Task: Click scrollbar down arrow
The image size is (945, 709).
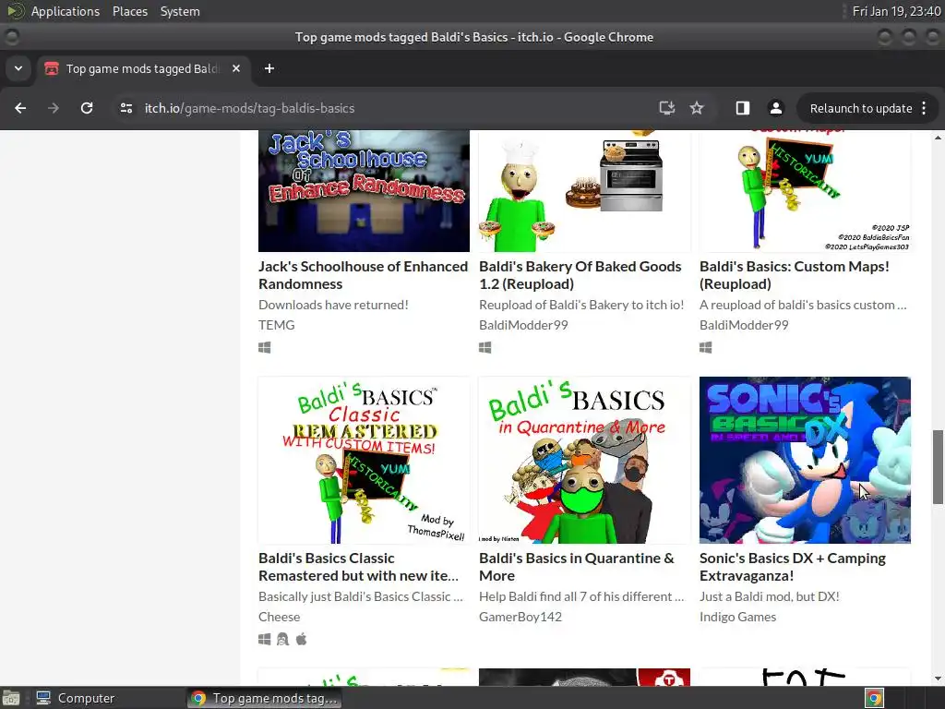Action: click(938, 679)
